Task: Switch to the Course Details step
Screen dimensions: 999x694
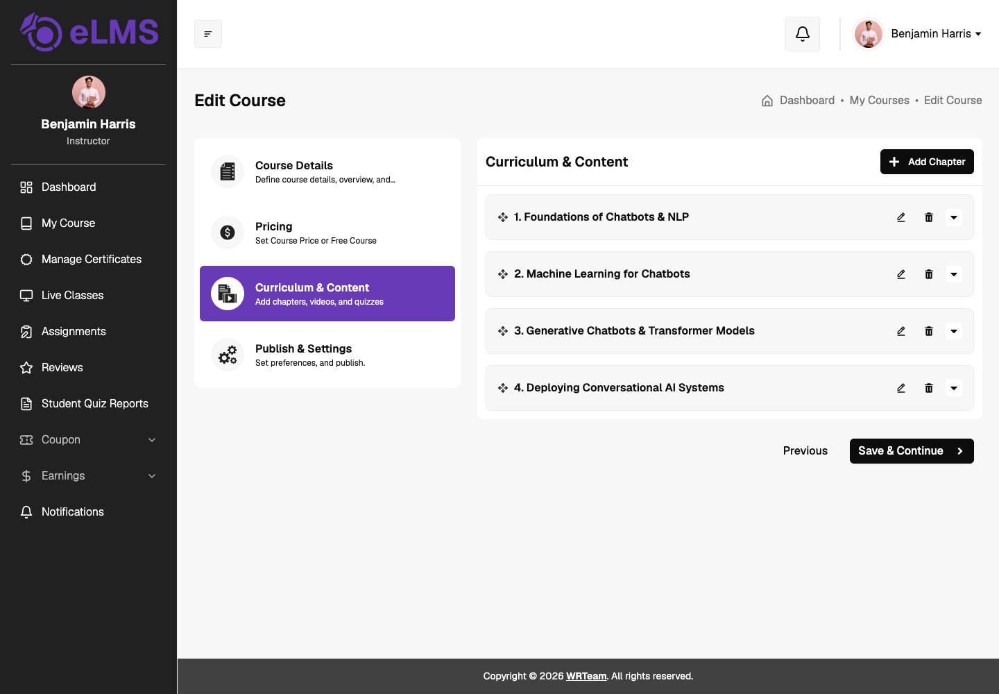Action: point(327,171)
